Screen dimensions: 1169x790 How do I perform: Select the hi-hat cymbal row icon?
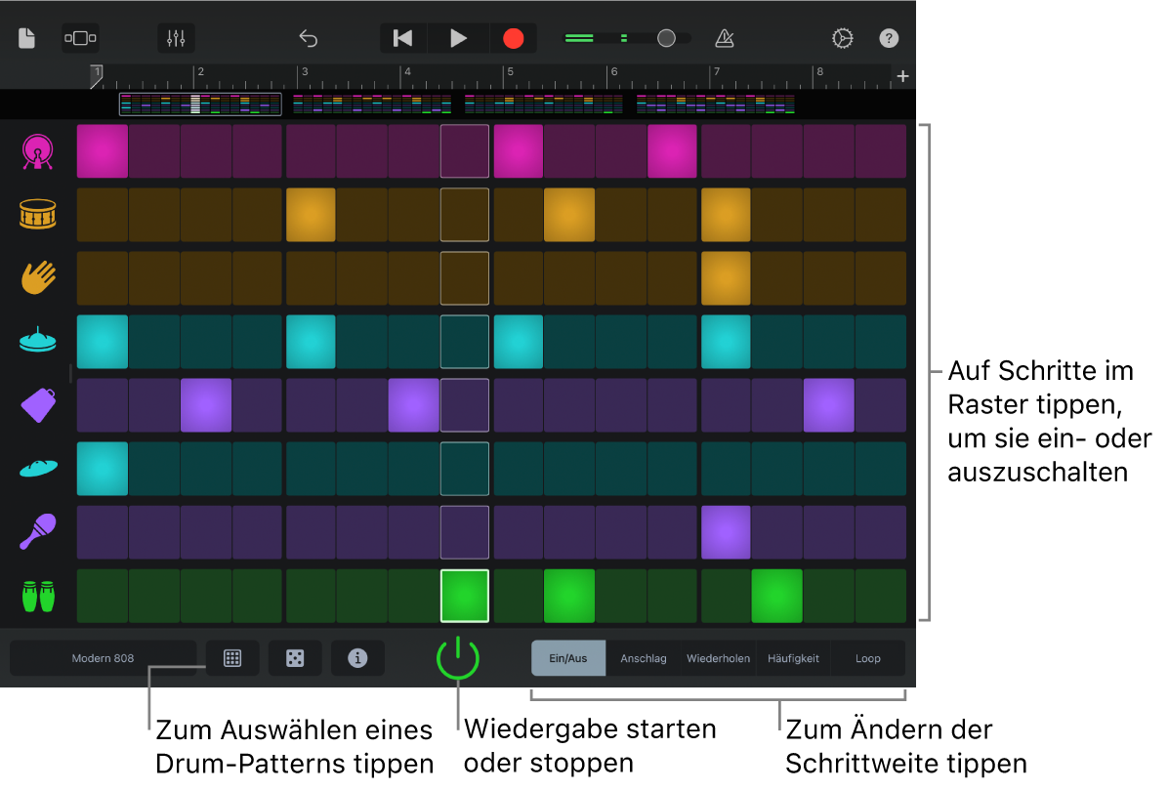[x=36, y=342]
